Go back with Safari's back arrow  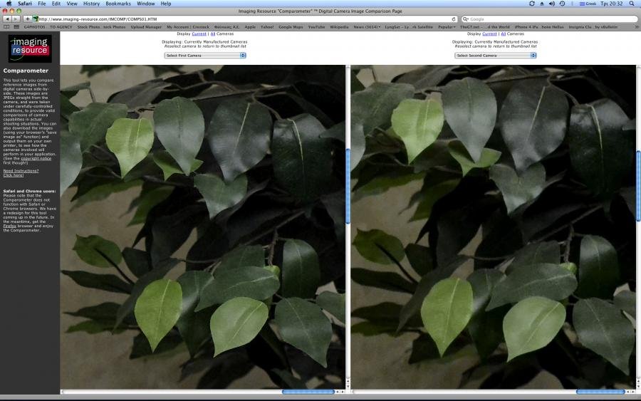(x=6, y=19)
